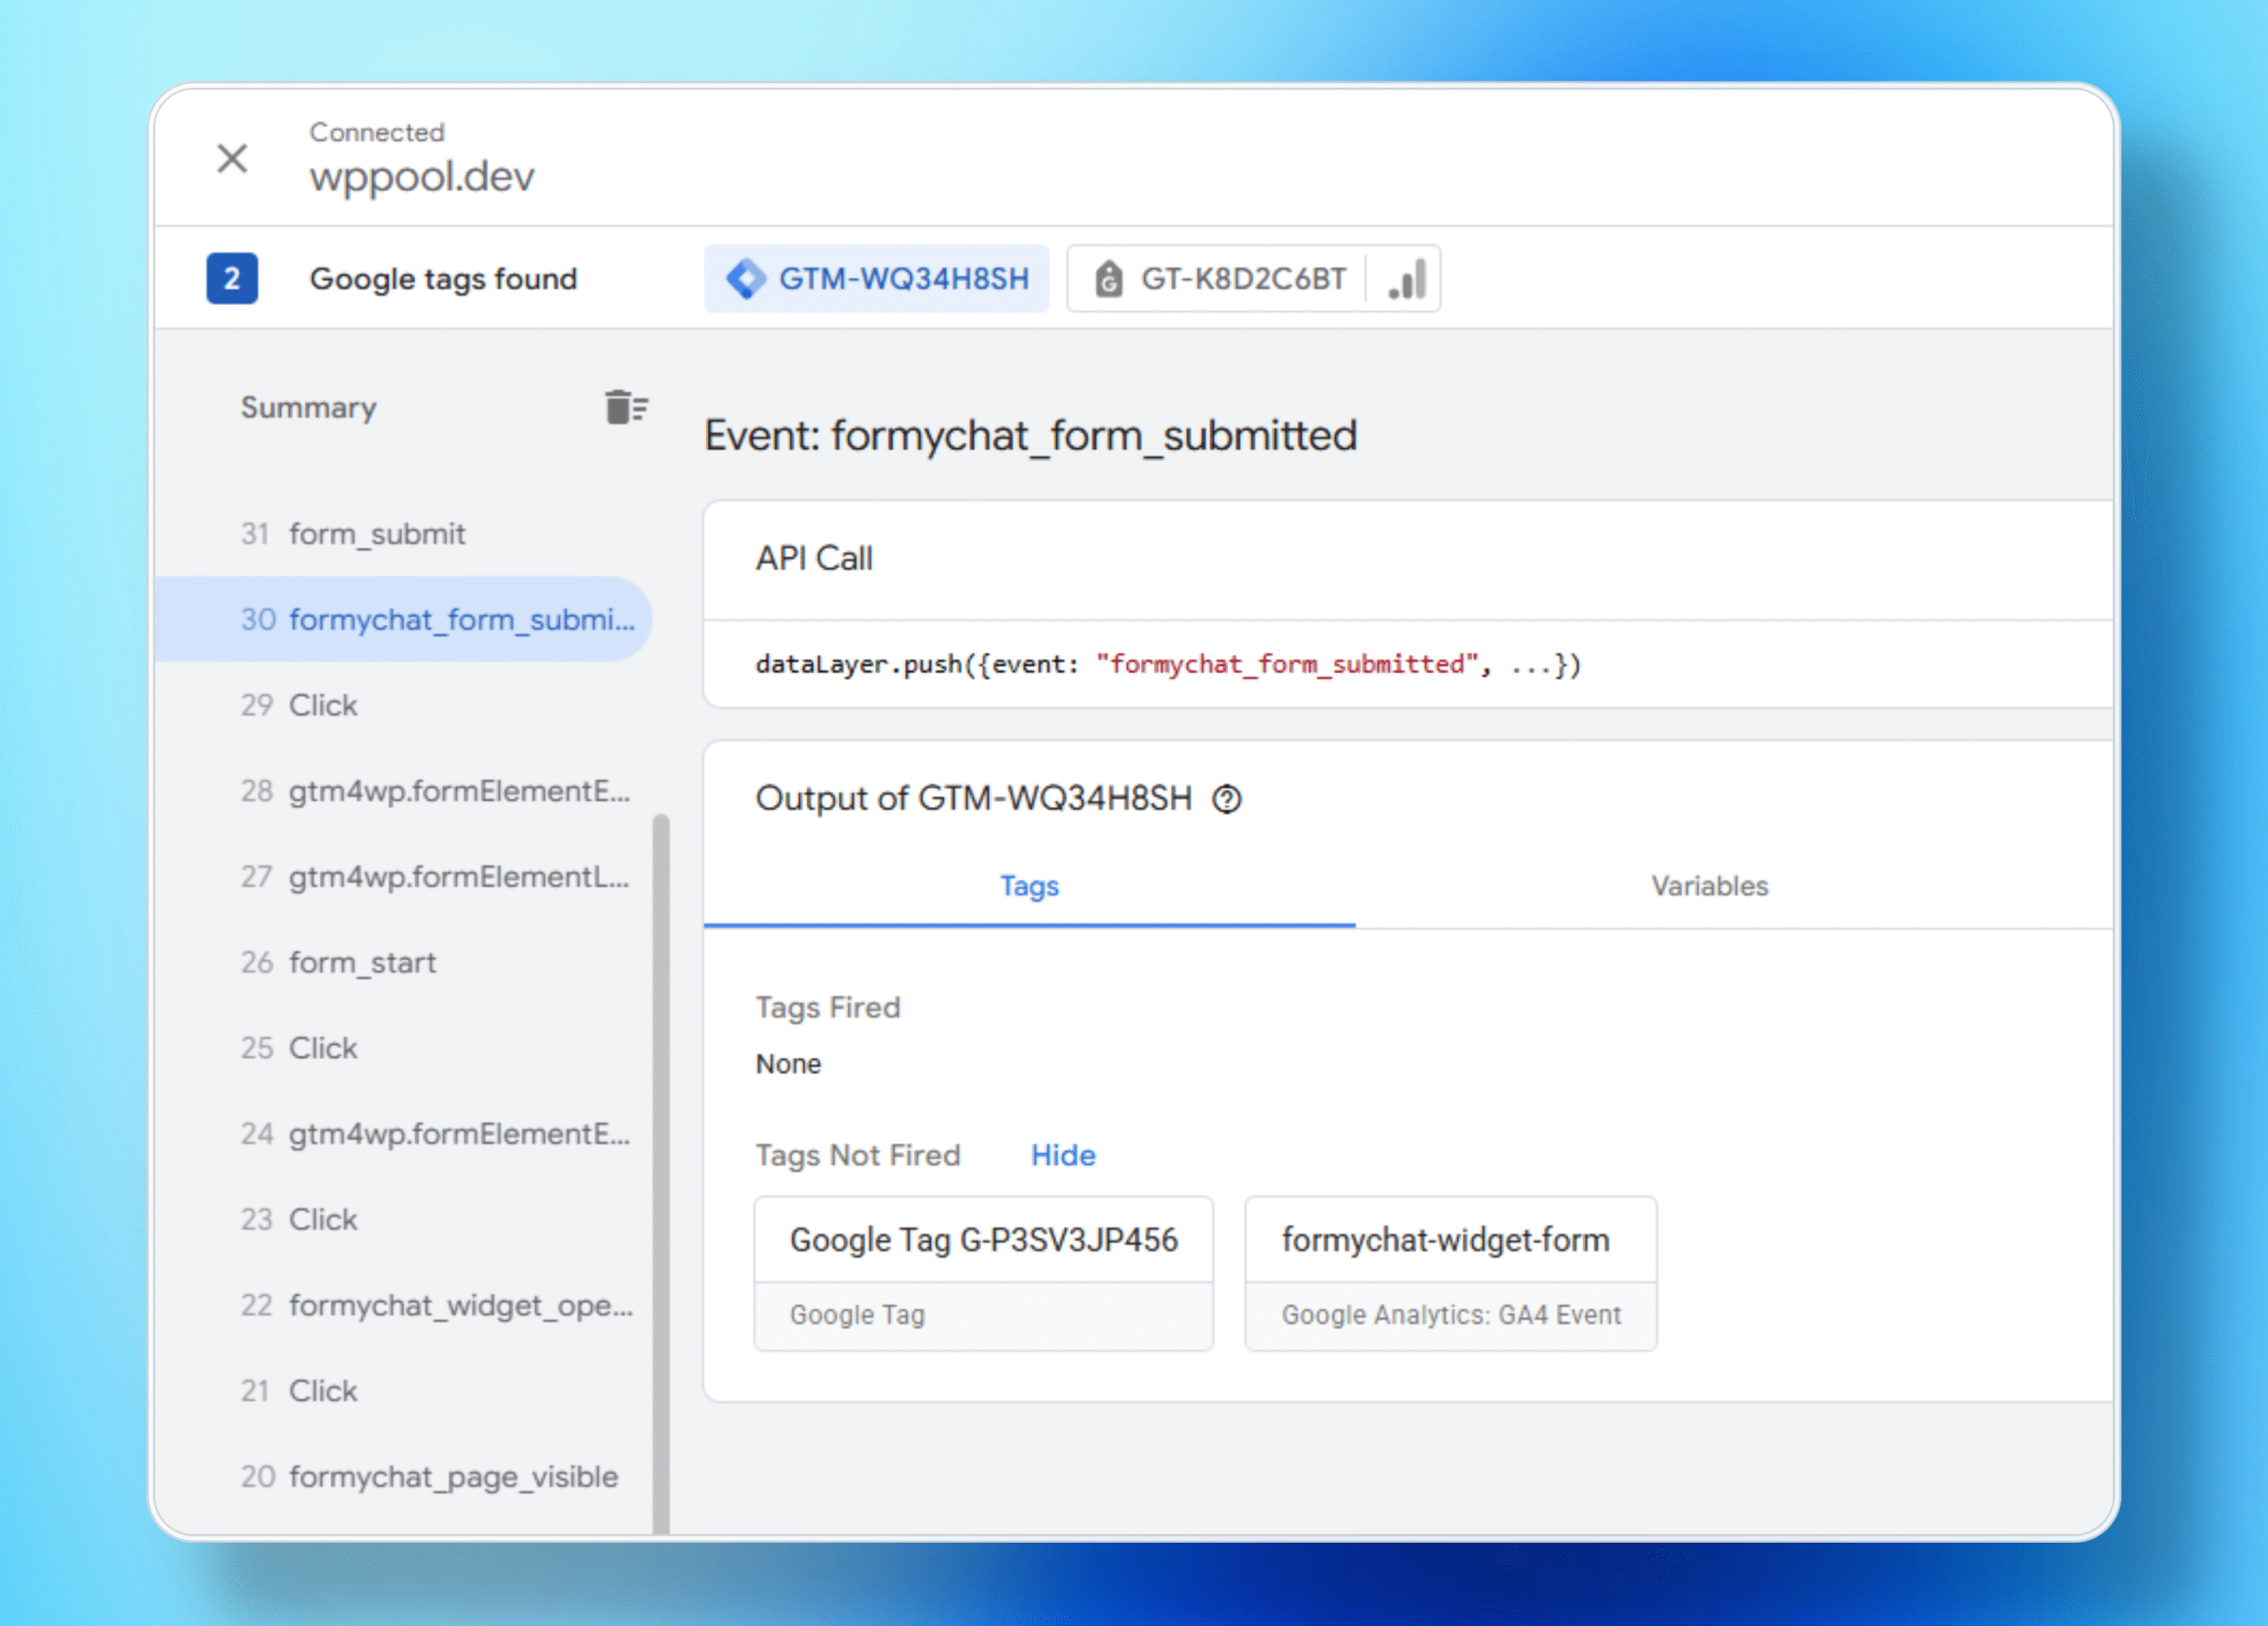
Task: Select event 20 formychat_page_visible
Action: point(403,1477)
